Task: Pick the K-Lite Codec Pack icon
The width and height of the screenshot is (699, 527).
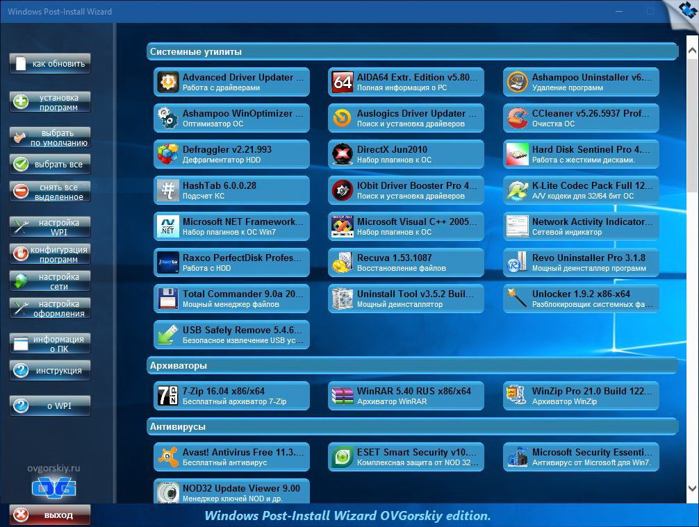Action: click(x=518, y=190)
